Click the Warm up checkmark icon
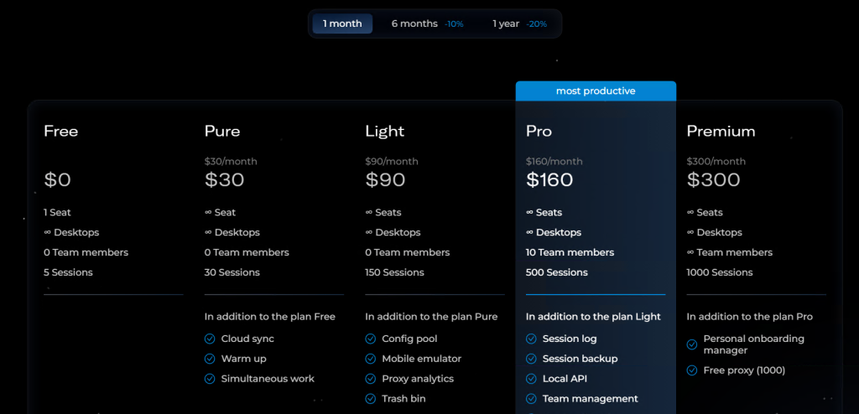Screen dimensions: 859x414 tap(210, 359)
